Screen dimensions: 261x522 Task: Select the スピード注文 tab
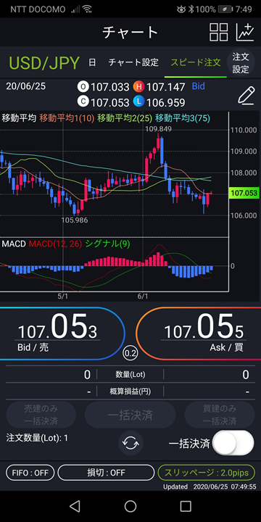point(196,62)
